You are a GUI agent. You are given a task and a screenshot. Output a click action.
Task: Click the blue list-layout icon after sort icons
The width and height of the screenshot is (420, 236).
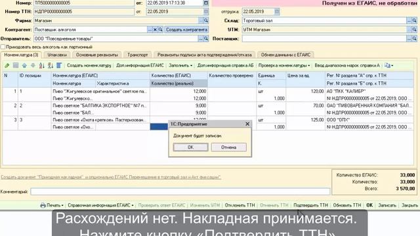(x=59, y=66)
